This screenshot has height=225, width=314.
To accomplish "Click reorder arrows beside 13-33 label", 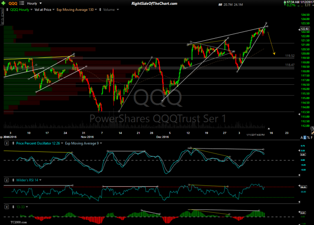I will (13, 207).
